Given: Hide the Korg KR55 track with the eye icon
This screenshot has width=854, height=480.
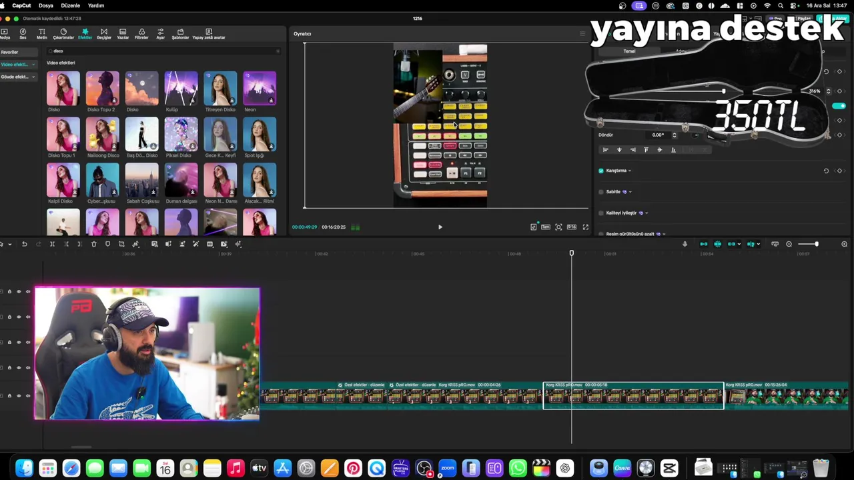Looking at the screenshot, I should click(19, 395).
